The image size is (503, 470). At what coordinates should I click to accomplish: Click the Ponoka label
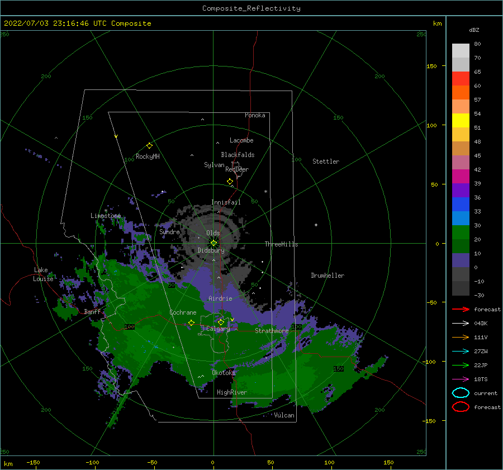(x=255, y=115)
